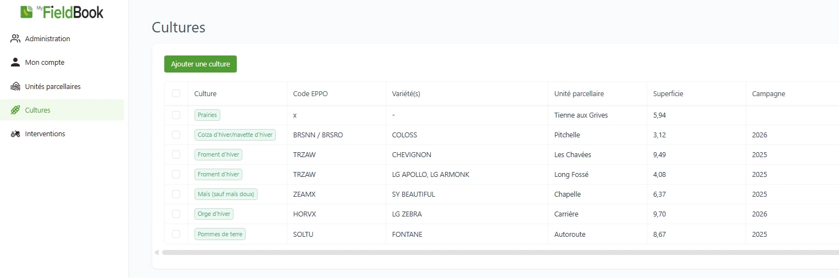Click the left arrow of horizontal scrollbar
839x278 pixels.
[157, 253]
